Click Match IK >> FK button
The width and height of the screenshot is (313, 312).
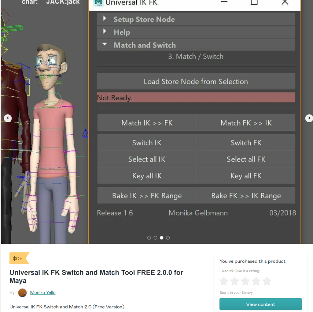coord(147,123)
